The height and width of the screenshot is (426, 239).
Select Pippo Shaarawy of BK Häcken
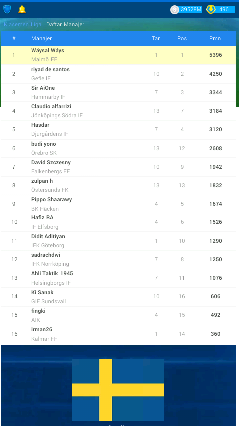(119, 204)
